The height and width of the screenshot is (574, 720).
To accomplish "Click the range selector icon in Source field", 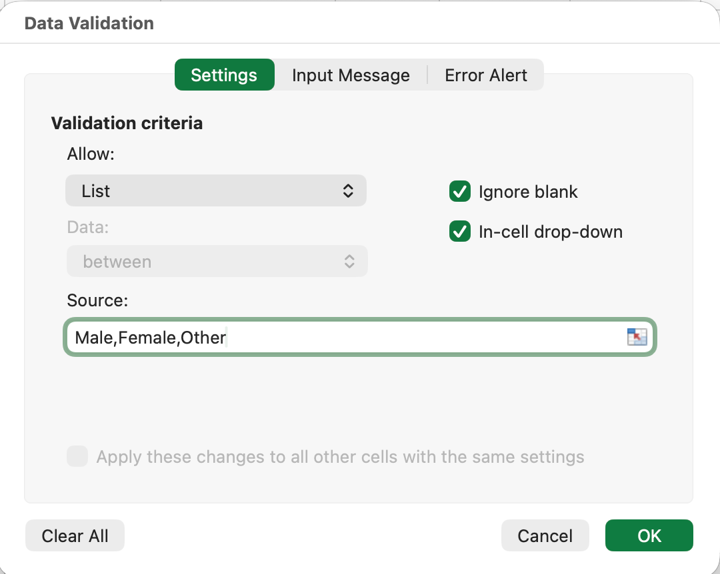I will coord(637,338).
